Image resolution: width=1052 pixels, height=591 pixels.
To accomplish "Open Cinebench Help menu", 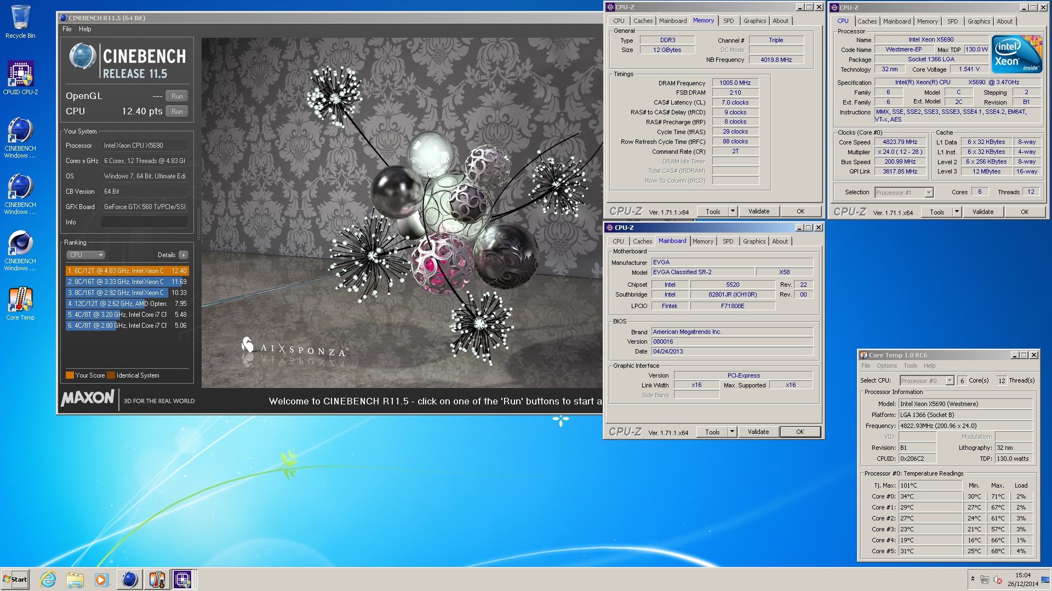I will click(x=85, y=29).
